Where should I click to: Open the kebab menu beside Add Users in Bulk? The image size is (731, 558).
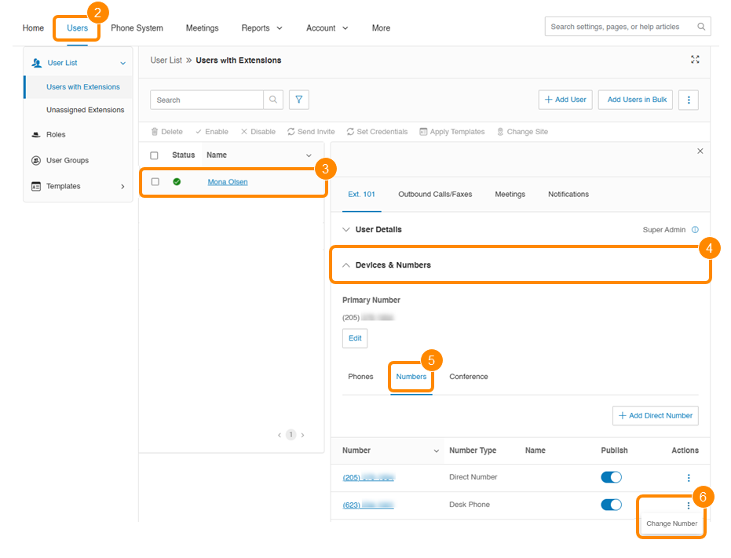pos(688,100)
